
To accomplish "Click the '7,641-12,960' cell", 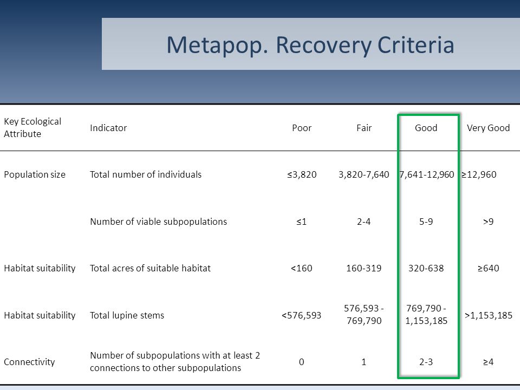I will 426,174.
